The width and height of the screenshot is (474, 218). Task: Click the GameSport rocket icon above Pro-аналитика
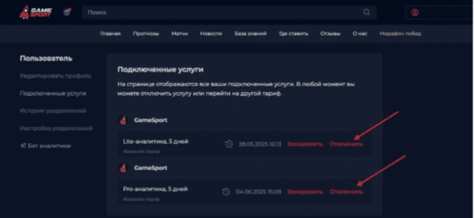click(123, 168)
